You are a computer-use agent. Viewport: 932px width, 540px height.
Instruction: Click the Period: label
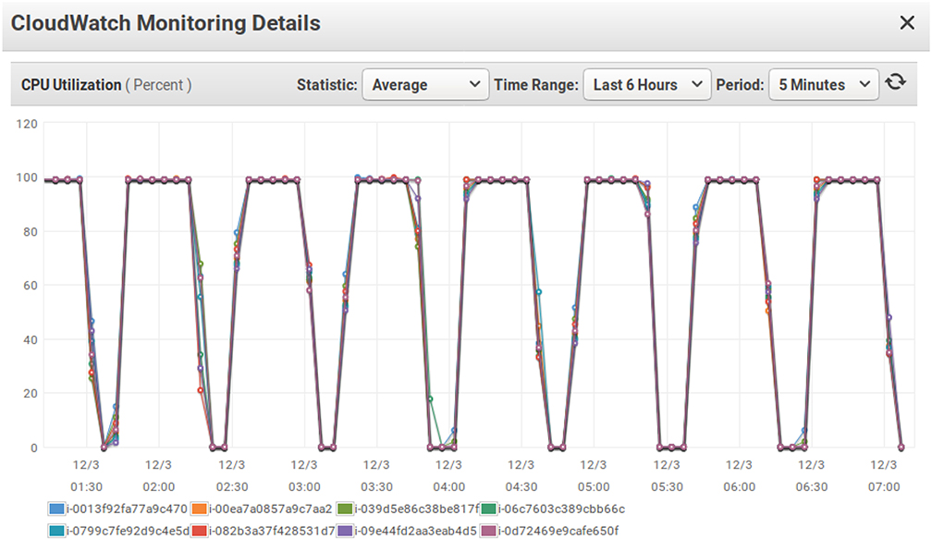click(x=740, y=85)
